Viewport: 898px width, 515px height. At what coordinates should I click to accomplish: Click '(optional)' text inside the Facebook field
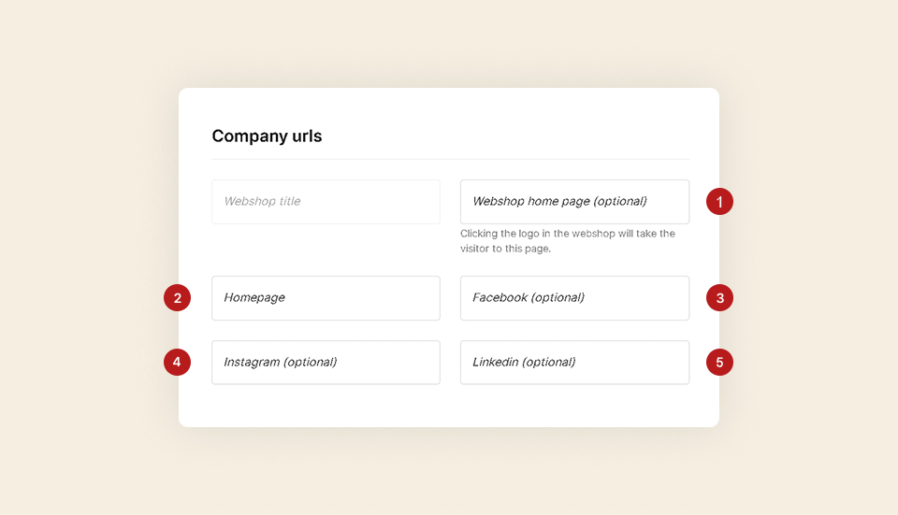coord(558,297)
